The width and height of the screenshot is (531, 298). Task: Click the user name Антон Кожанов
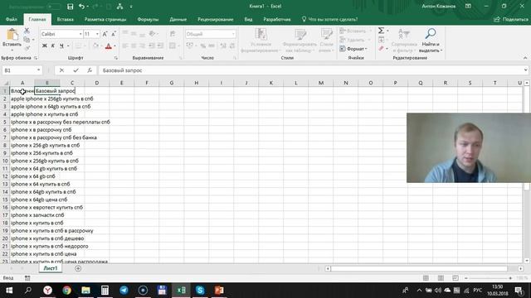click(439, 6)
